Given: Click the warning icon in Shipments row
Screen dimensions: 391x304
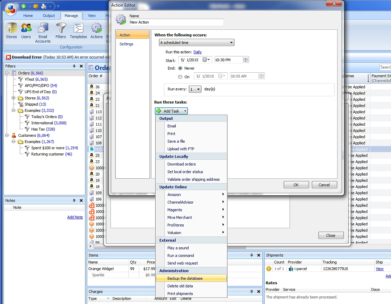Looking at the screenshot, I should click(269, 269).
